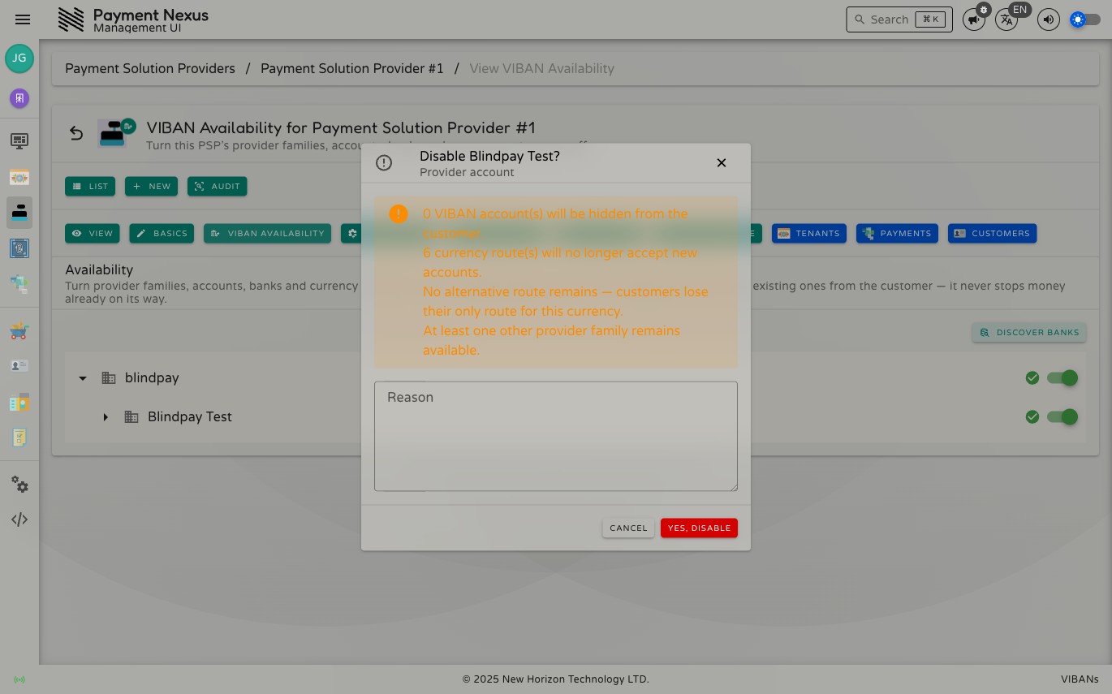This screenshot has width=1112, height=694.
Task: Open the hamburger navigation menu
Action: click(23, 19)
